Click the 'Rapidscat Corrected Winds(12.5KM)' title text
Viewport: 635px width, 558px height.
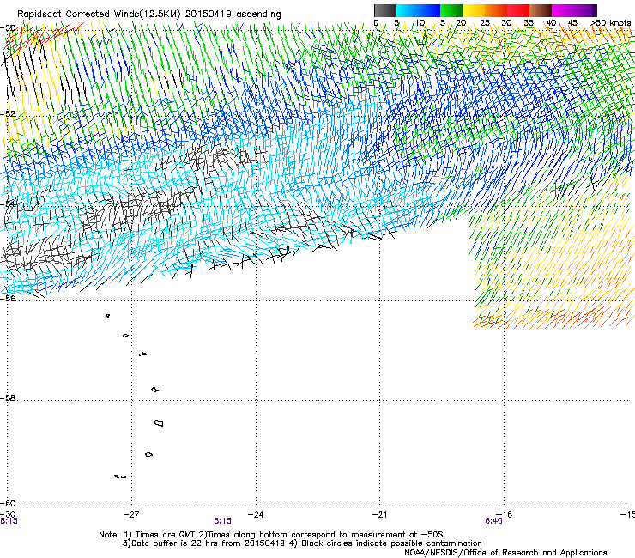tap(100, 14)
